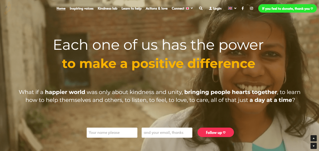Screen dimensions: 319x151
Task: Click the UK flag language icon
Action: (x=230, y=8)
